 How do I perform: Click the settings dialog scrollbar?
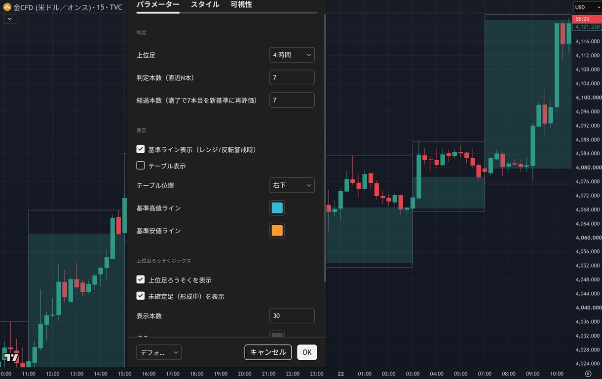click(325, 148)
